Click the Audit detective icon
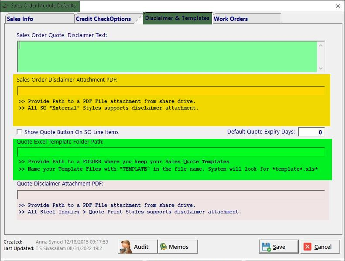 coord(126,247)
